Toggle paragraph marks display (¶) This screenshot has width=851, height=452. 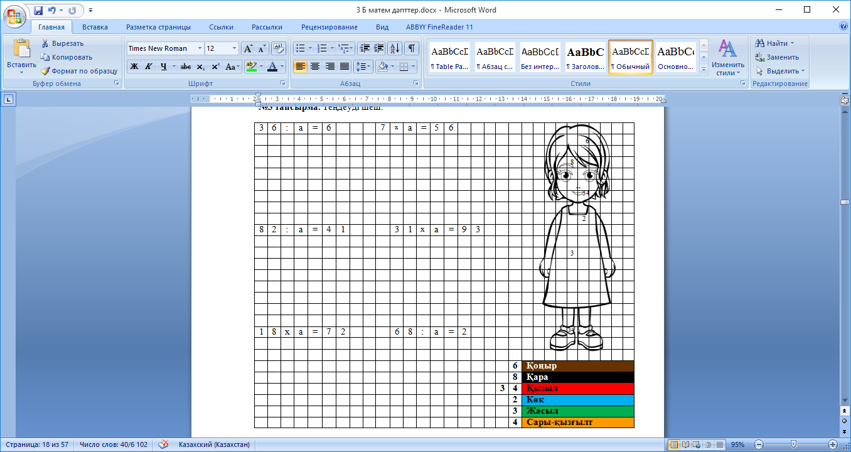[x=412, y=48]
